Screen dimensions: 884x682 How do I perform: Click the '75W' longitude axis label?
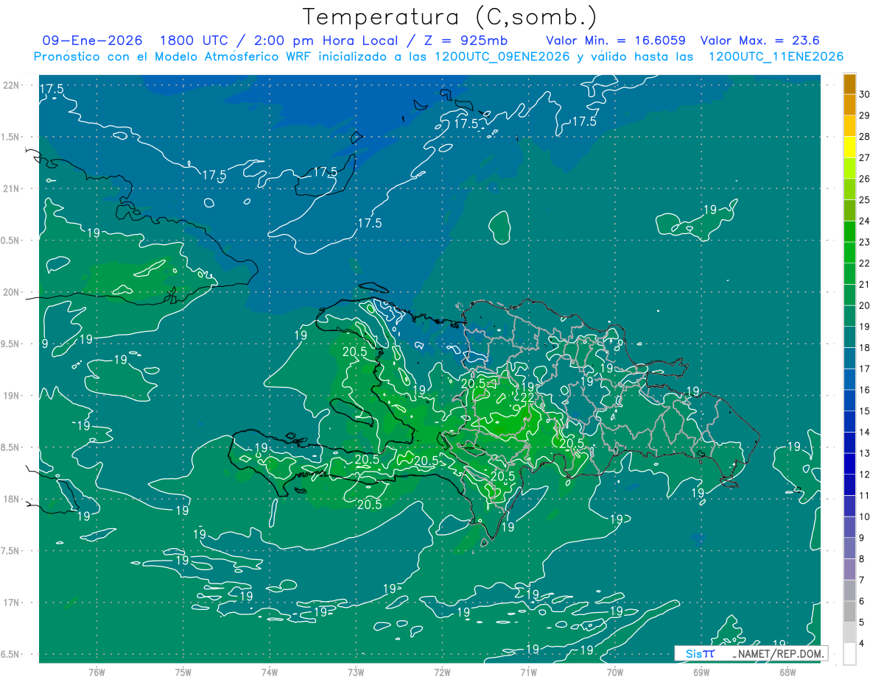point(183,672)
